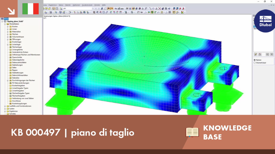Select Querschnitte in the navigator tree
This screenshot has width=275, height=154.
click(17, 57)
